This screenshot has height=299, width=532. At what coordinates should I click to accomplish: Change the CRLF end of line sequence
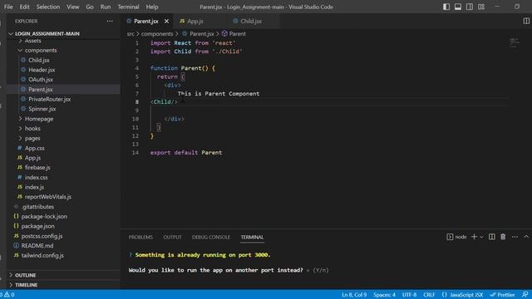[x=429, y=295]
